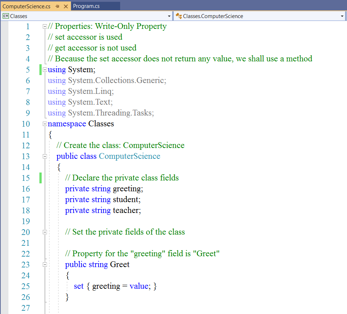Click line number 19 in the margin
The image size is (347, 314).
(x=26, y=221)
